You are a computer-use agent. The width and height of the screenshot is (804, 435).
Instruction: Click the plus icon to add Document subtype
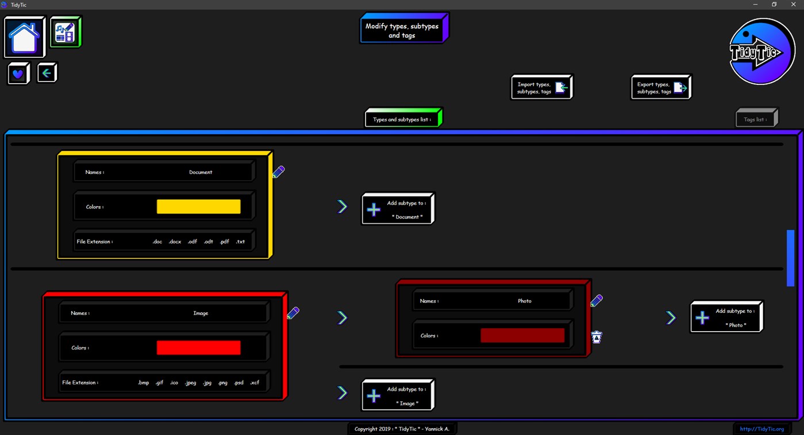373,209
